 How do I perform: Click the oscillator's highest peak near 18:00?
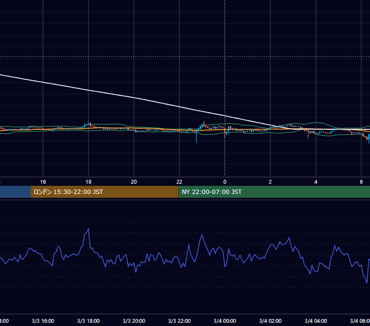click(x=88, y=229)
